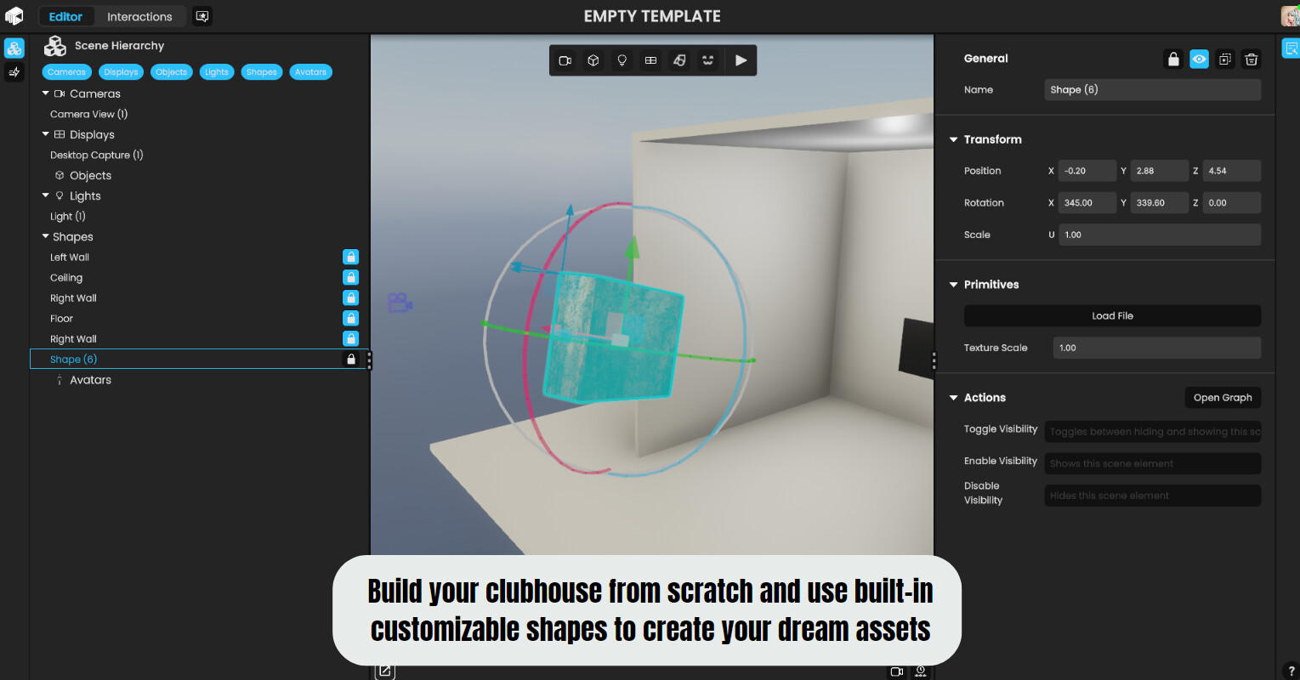Click the cube object icon in the viewport toolbar

pos(593,60)
